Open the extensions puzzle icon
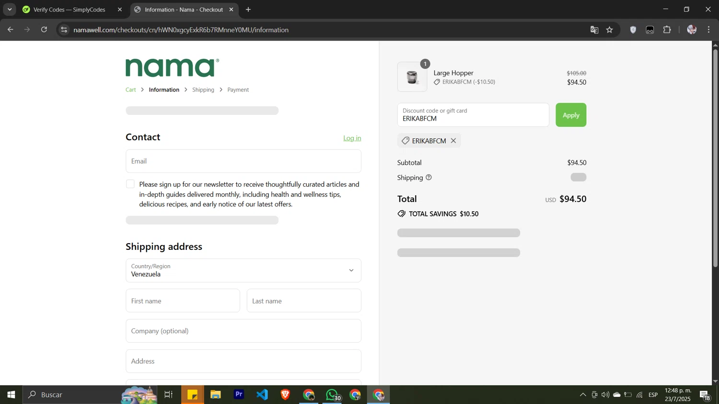 pos(667,30)
